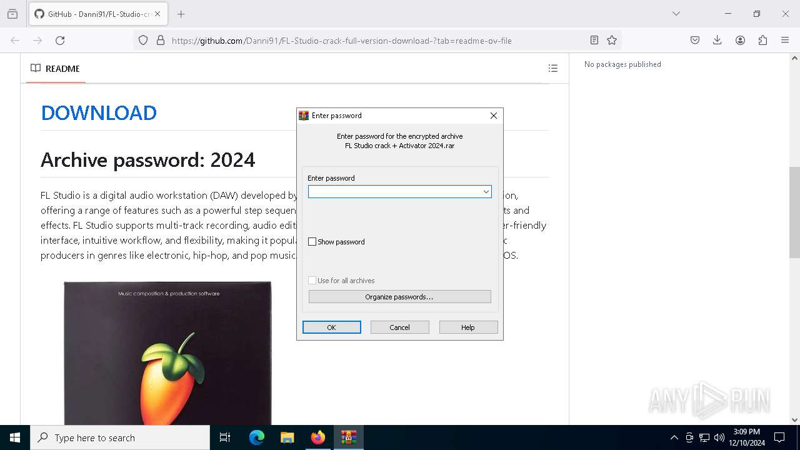The image size is (800, 450).
Task: Click the FL Studio box art image
Action: tap(167, 353)
